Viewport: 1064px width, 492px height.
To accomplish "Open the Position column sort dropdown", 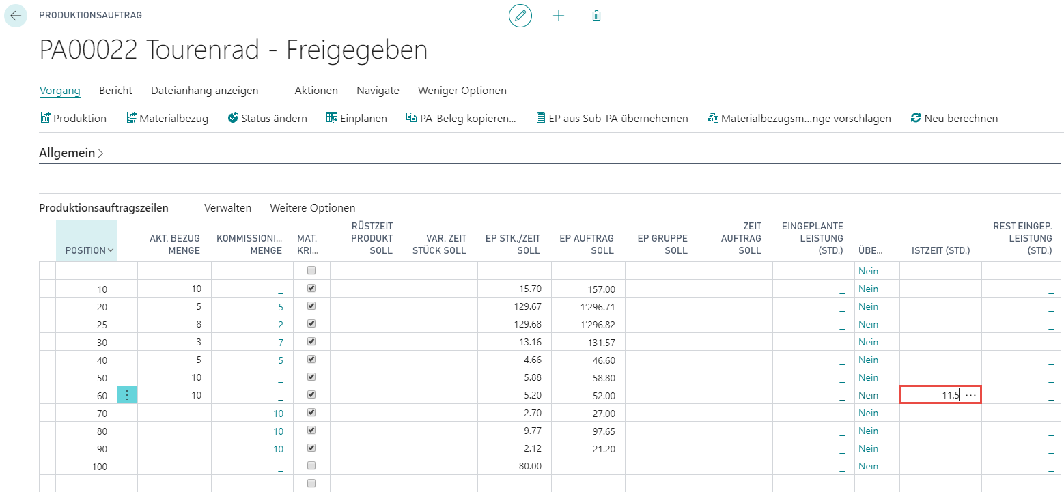I will coord(111,250).
